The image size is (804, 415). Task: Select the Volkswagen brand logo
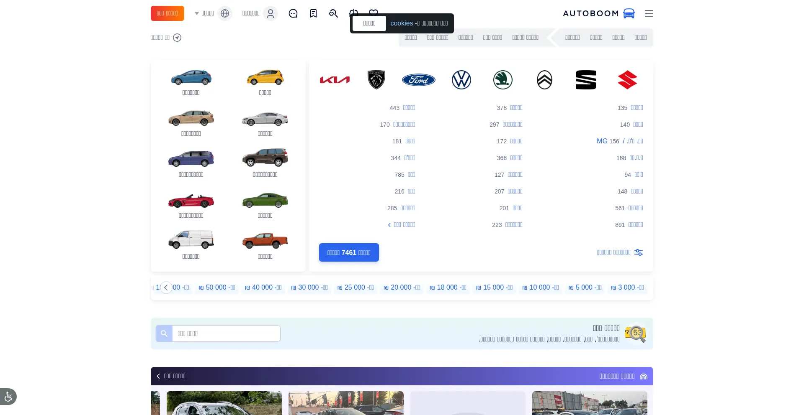461,80
